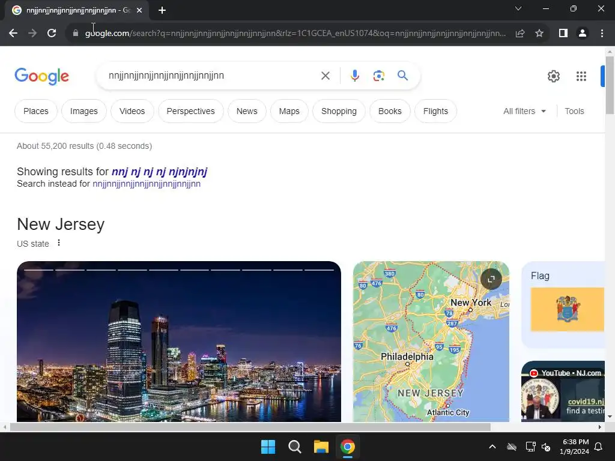Viewport: 615px width, 461px height.
Task: Search instead for the original nnjjnnjj query link
Action: coord(147,184)
